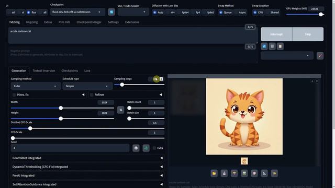The width and height of the screenshot is (335, 188).
Task: Expand SelfAttentionGuidance Integrated panel
Action: [x=87, y=184]
